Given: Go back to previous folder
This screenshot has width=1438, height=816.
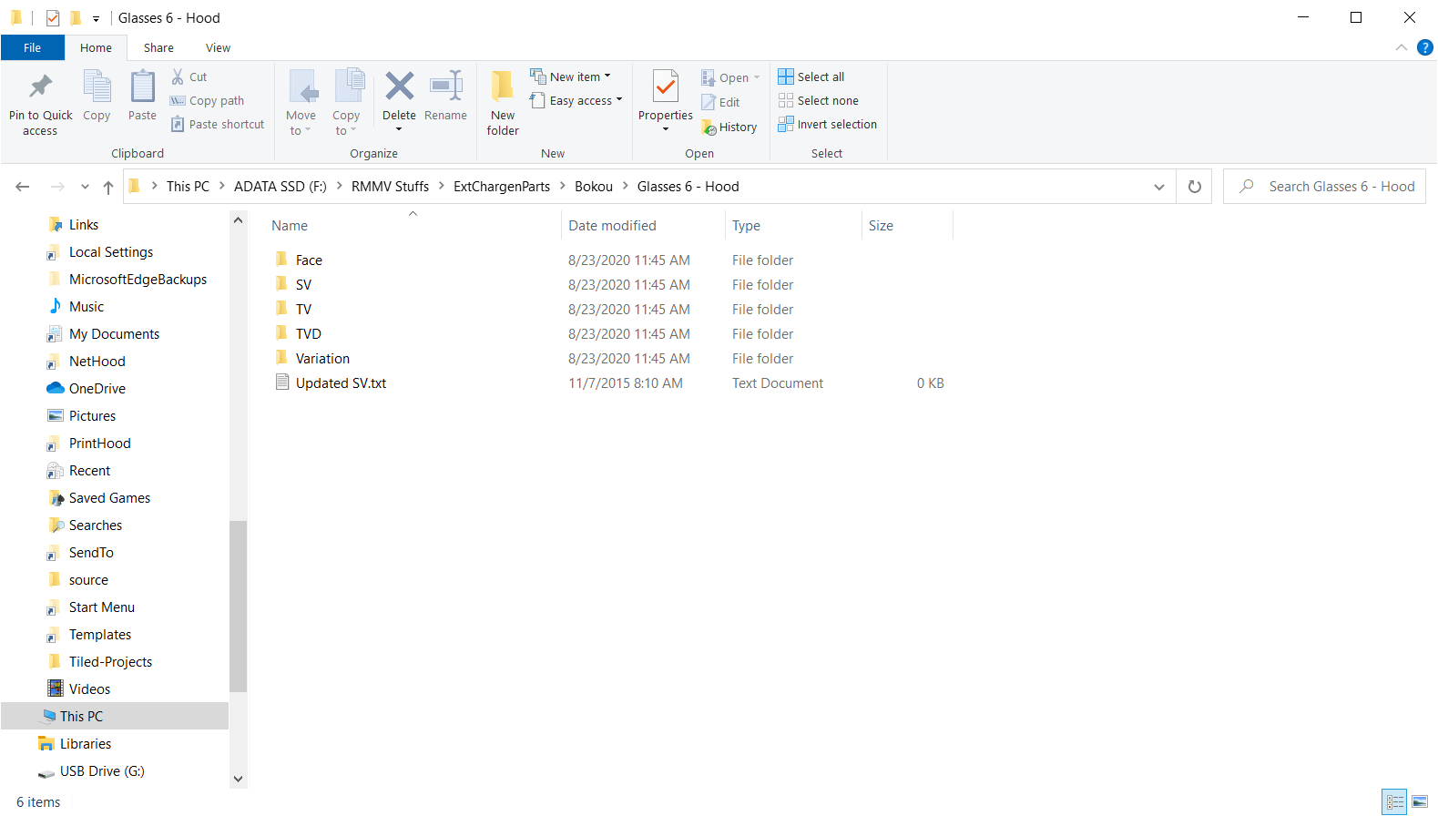Looking at the screenshot, I should pyautogui.click(x=23, y=187).
